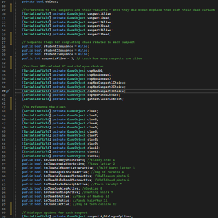Click the isClueBloodyShoeActive variable
Screen dimensions: 218x218
pos(64,160)
